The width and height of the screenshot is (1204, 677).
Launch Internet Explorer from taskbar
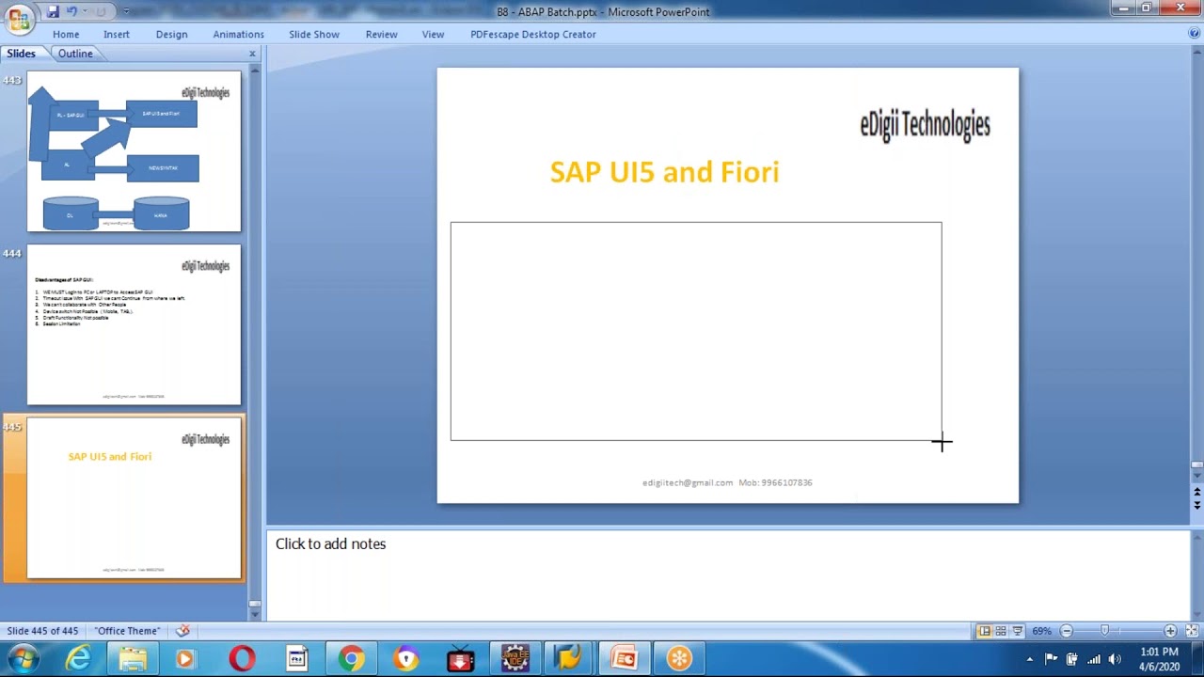(78, 659)
